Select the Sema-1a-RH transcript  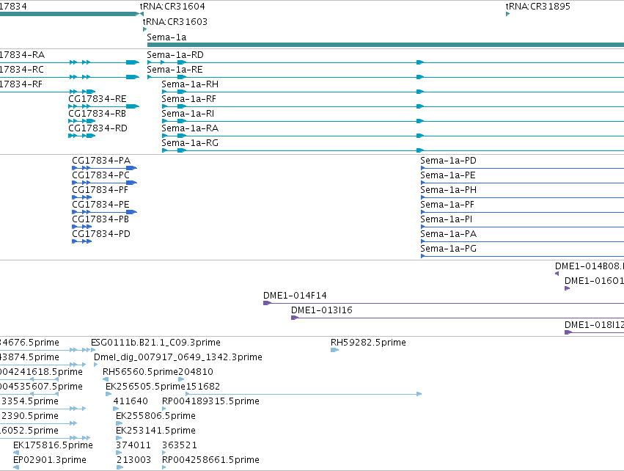(x=190, y=84)
